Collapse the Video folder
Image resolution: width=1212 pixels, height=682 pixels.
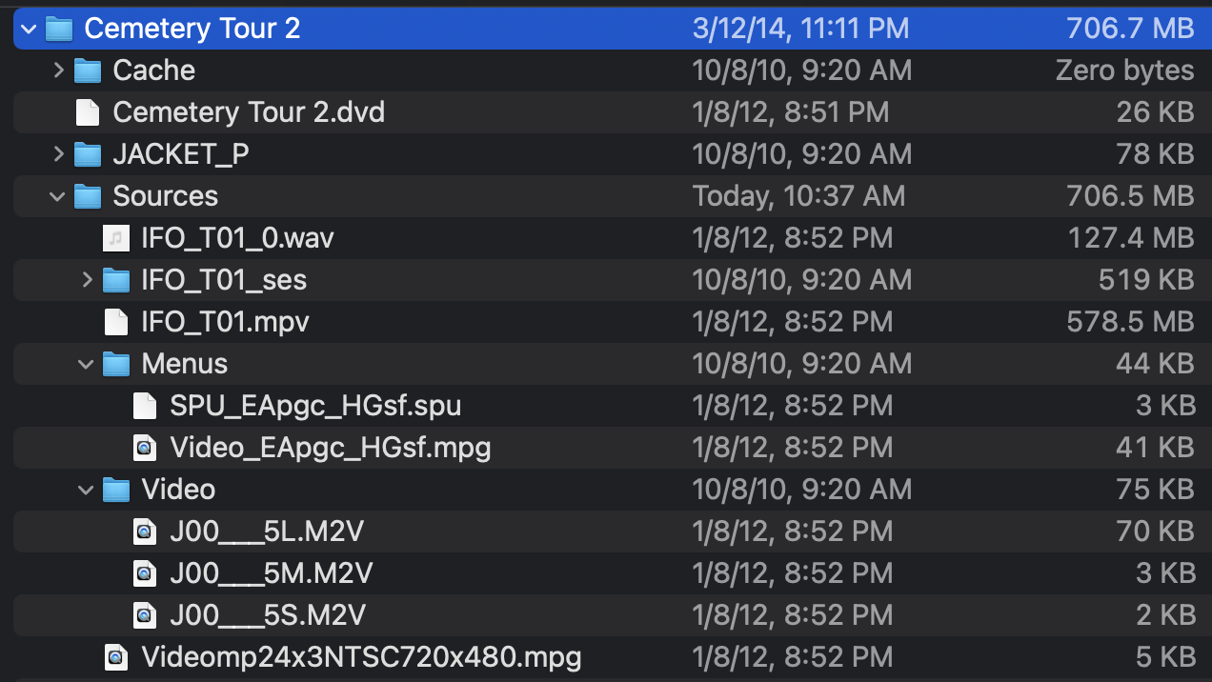point(87,490)
